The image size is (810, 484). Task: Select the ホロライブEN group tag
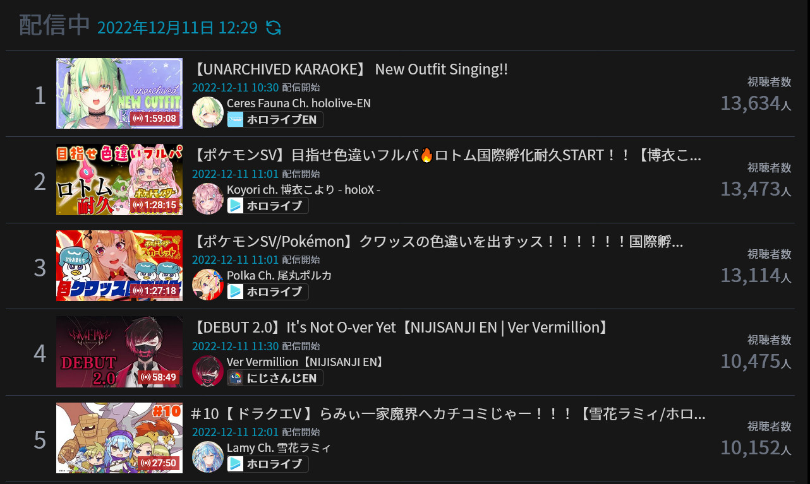tap(275, 119)
